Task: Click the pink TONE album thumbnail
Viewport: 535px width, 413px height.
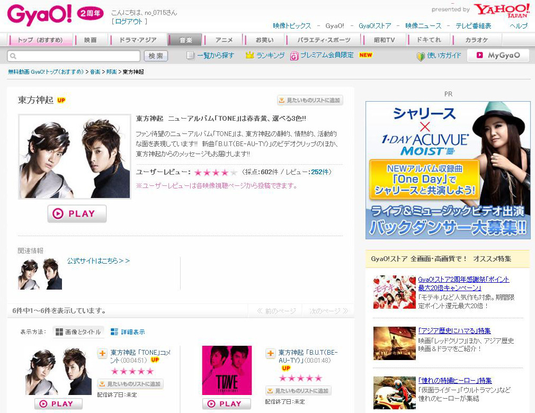Action: tap(227, 370)
